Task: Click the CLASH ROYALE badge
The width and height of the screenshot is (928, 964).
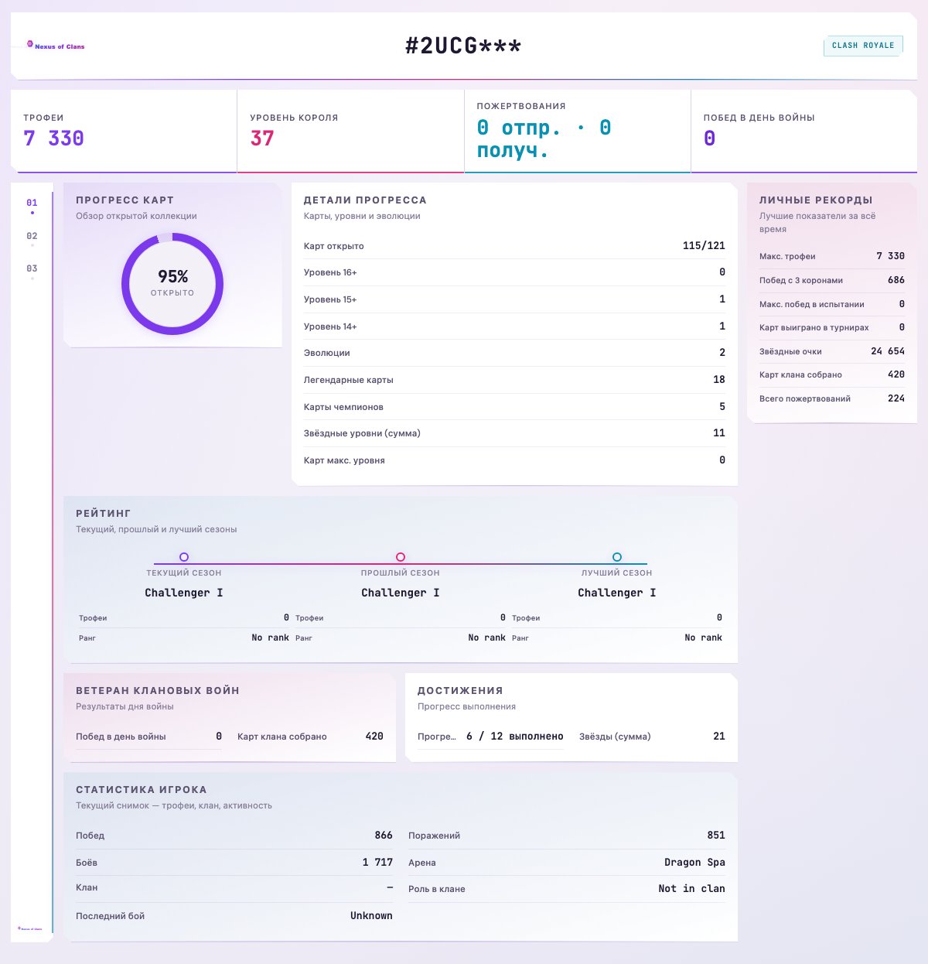Action: pyautogui.click(x=863, y=46)
